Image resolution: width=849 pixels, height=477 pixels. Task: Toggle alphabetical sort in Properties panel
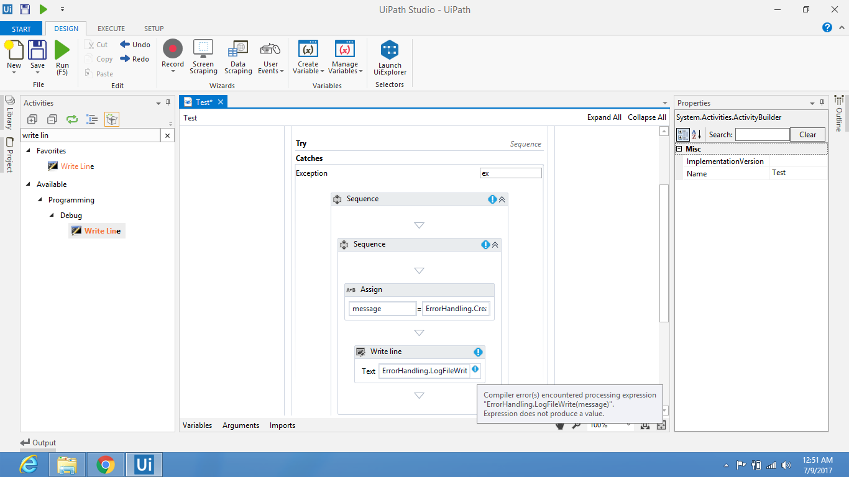[696, 134]
